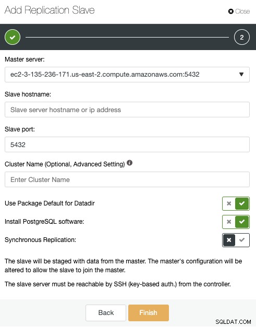This screenshot has height=327, width=256.
Task: Select the Master server combo box value
Action: [127, 75]
